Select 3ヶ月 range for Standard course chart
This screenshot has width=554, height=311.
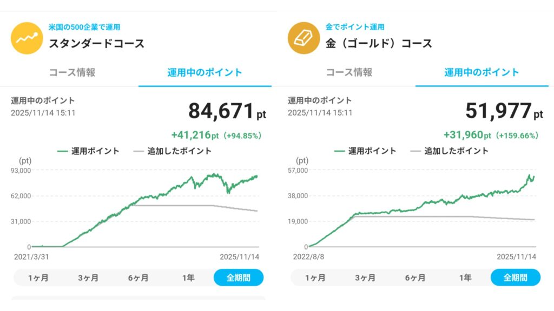(88, 278)
